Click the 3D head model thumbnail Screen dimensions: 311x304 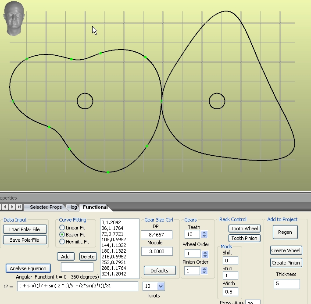[14, 18]
